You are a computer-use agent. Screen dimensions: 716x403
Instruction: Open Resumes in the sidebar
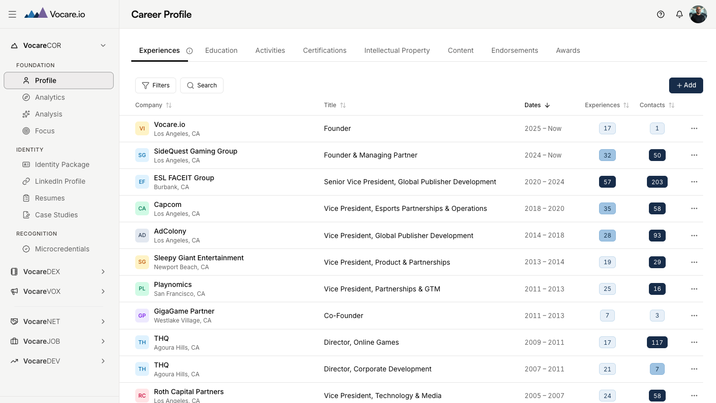click(x=59, y=198)
